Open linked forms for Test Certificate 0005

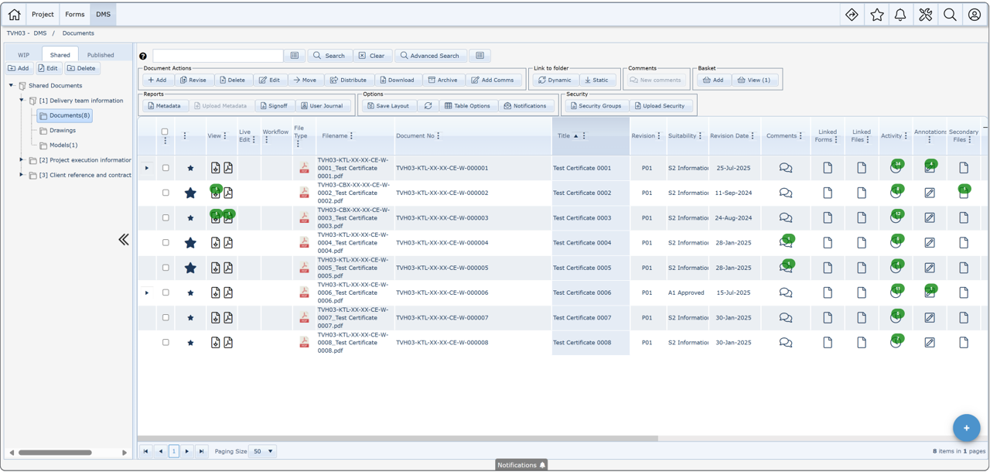pyautogui.click(x=828, y=268)
